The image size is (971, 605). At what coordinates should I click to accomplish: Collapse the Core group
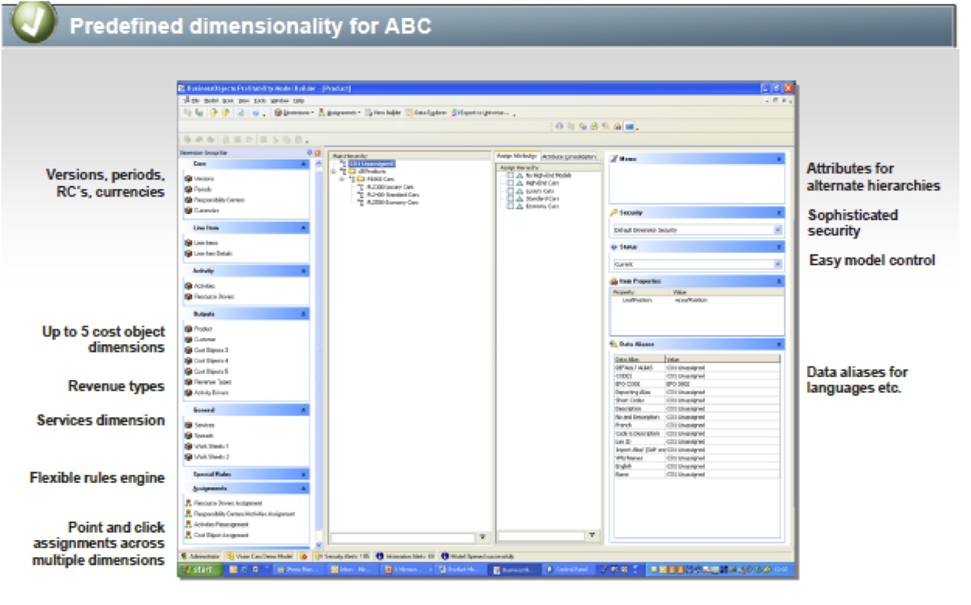pos(304,163)
